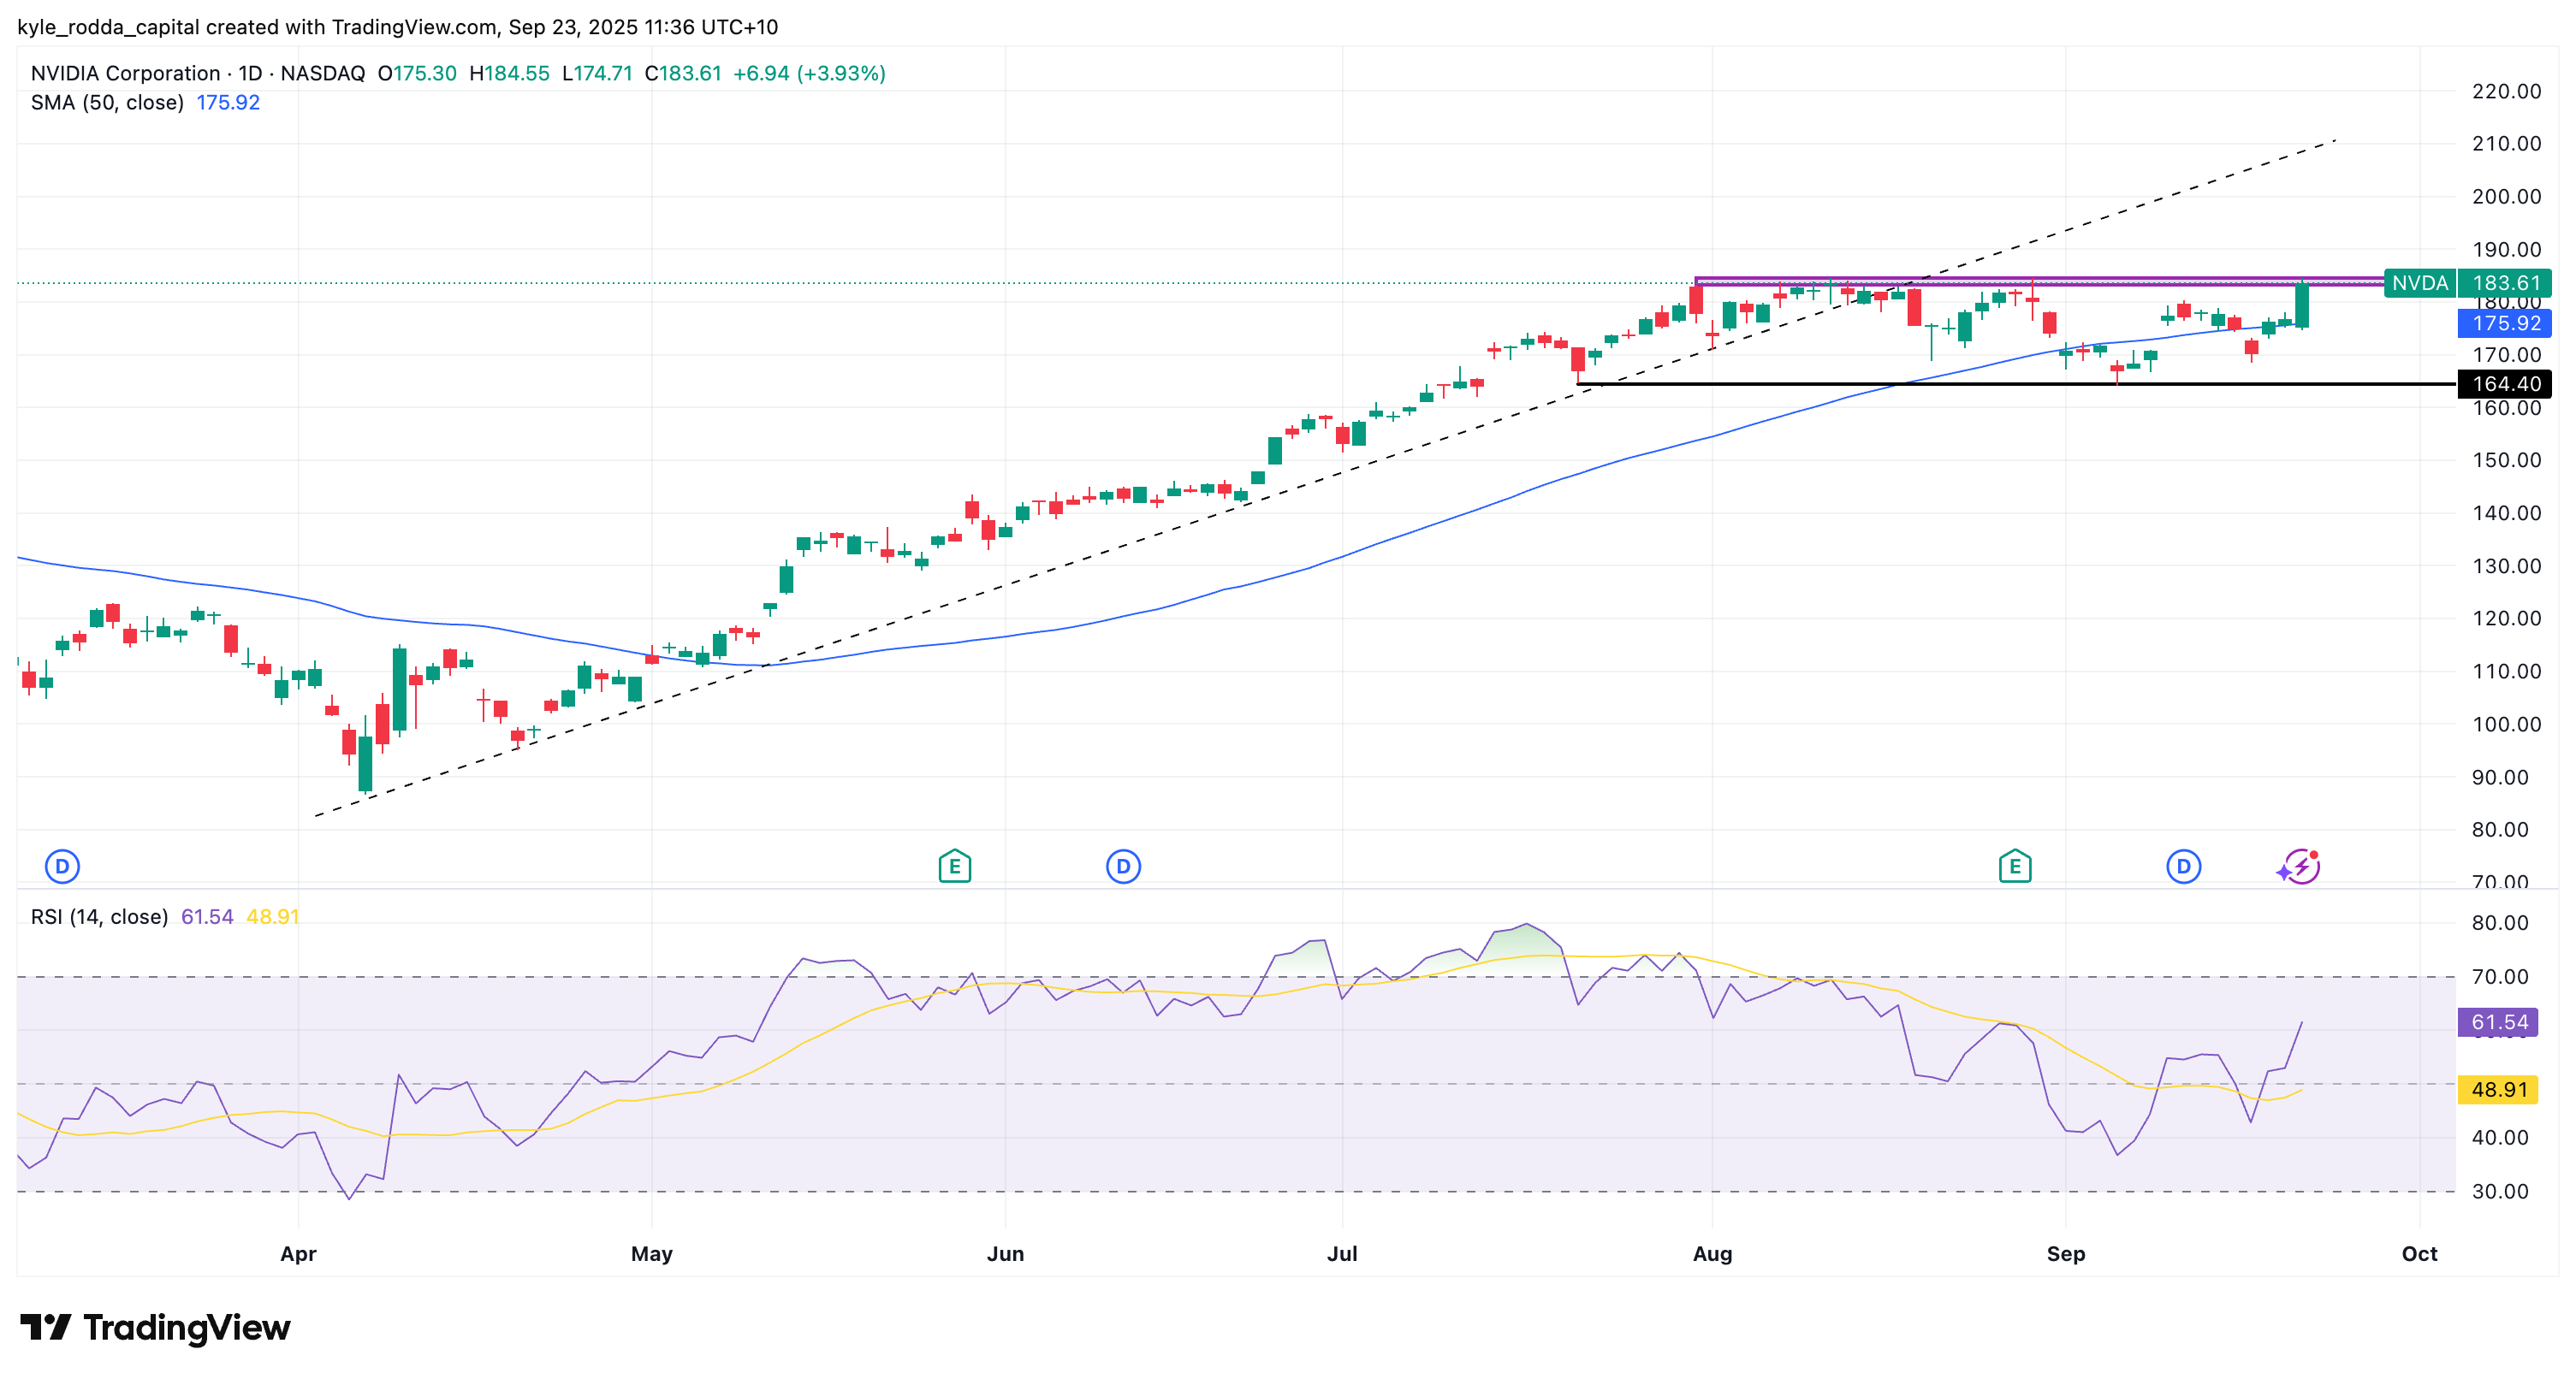2576x1379 pixels.
Task: Click the purple RSI value label 61.54
Action: (x=2498, y=1021)
